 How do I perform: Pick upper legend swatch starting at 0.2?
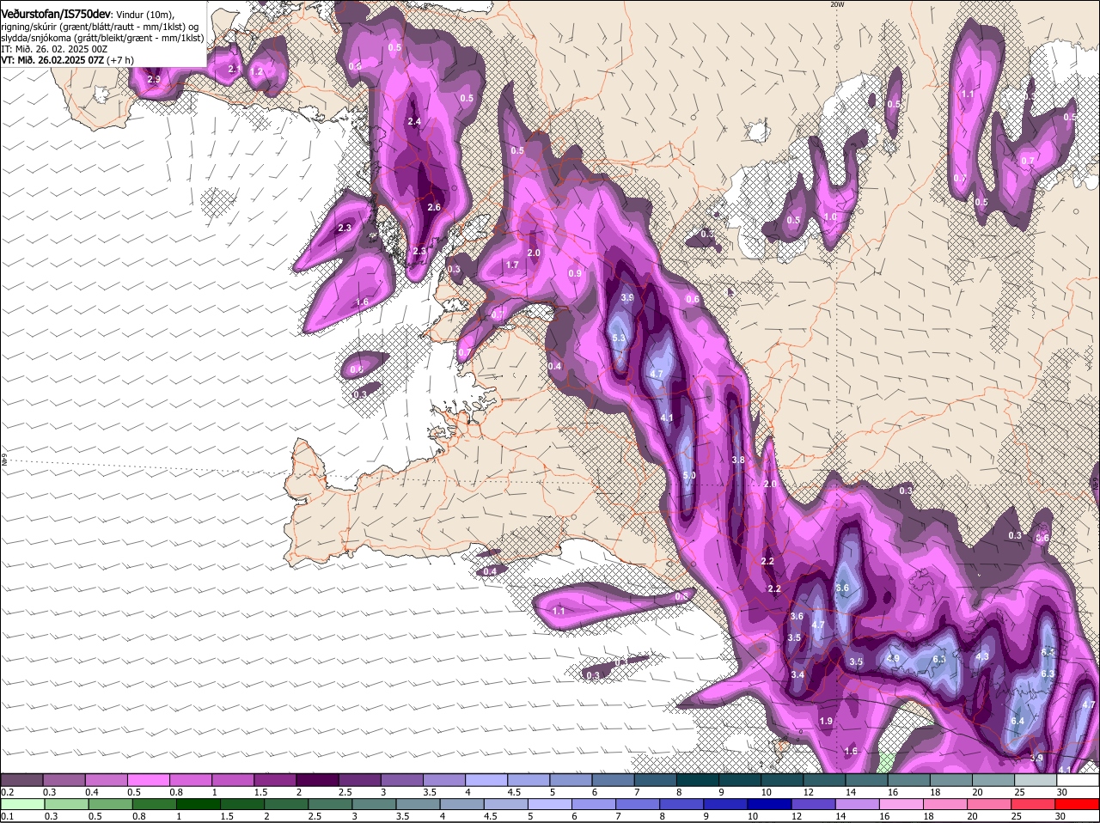(x=21, y=779)
